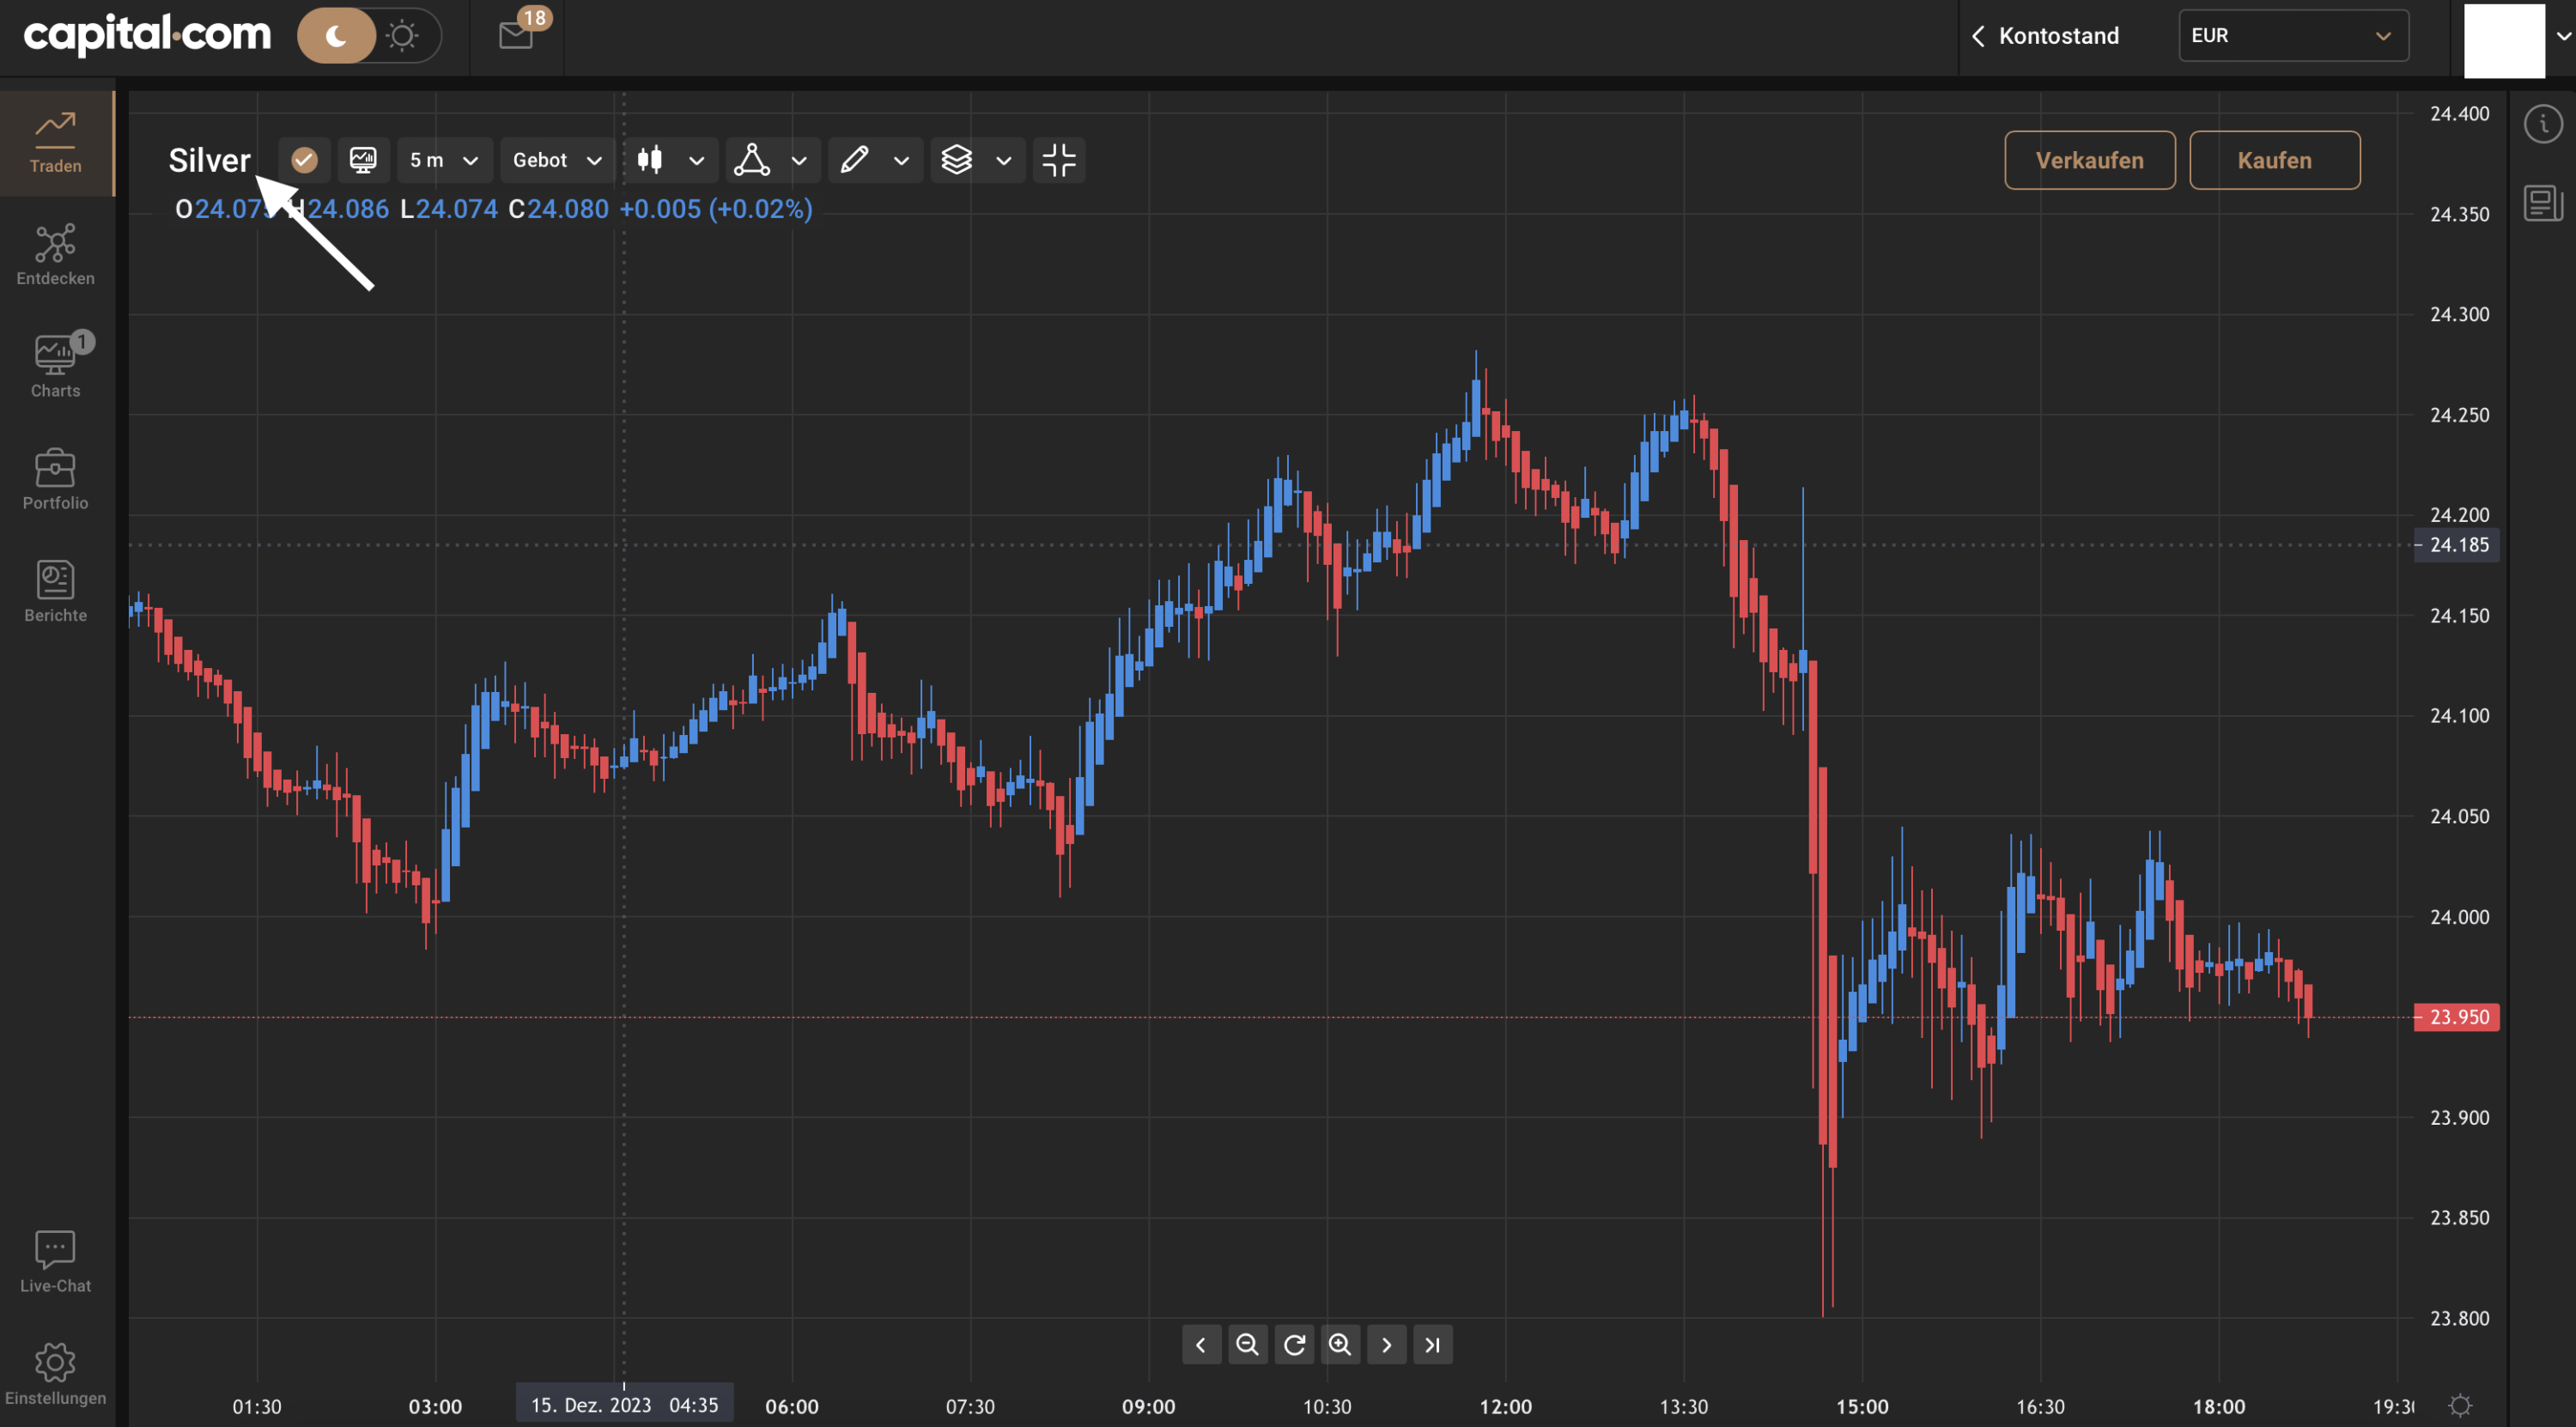Screen dimensions: 2576x1427
Task: Open the 5 m timeframe dropdown
Action: [x=444, y=160]
